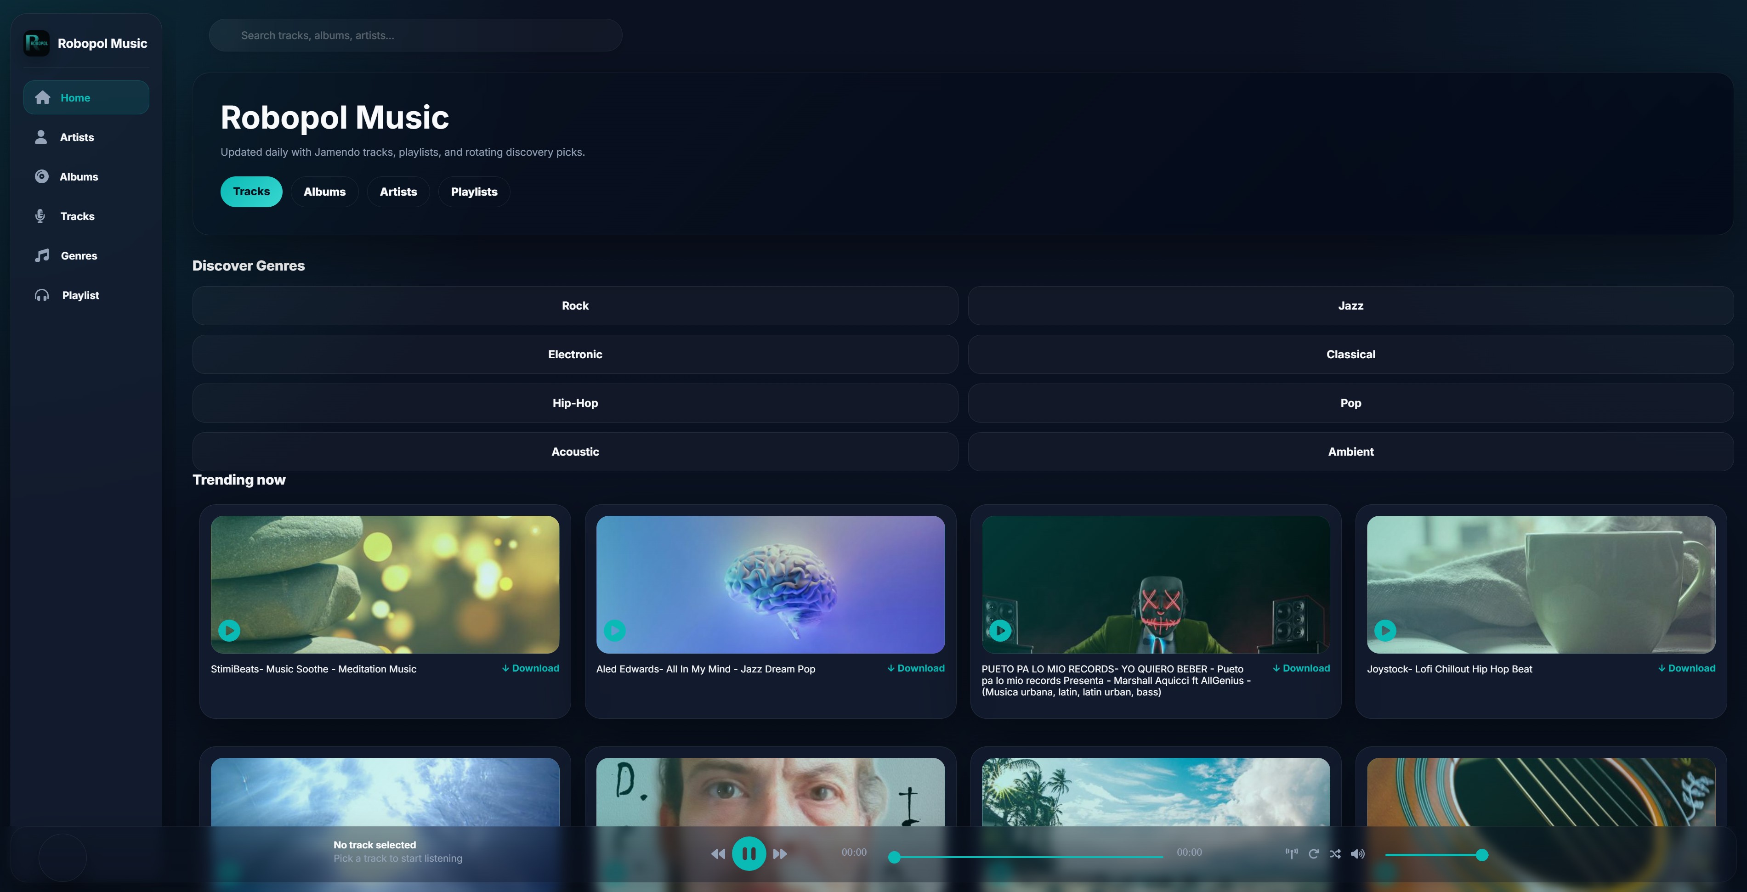Mute audio using the speaker icon
The width and height of the screenshot is (1747, 892).
point(1358,853)
